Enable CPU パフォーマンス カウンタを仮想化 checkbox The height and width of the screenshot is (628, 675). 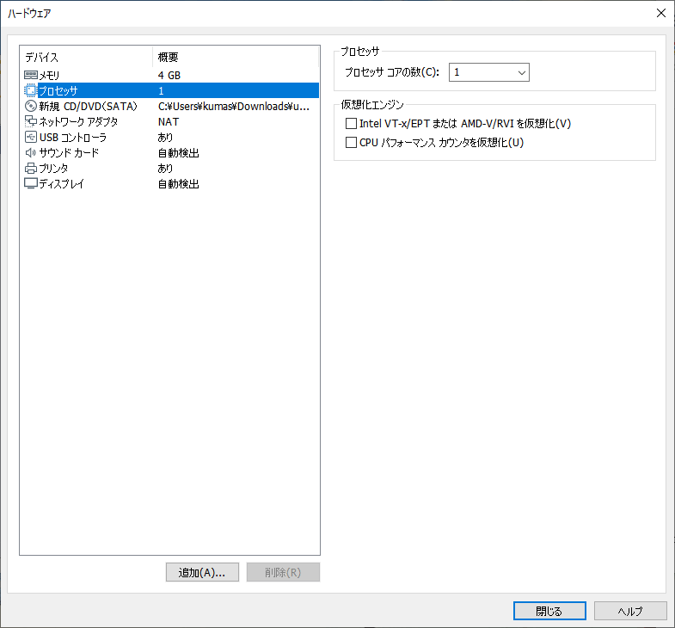pyautogui.click(x=352, y=143)
